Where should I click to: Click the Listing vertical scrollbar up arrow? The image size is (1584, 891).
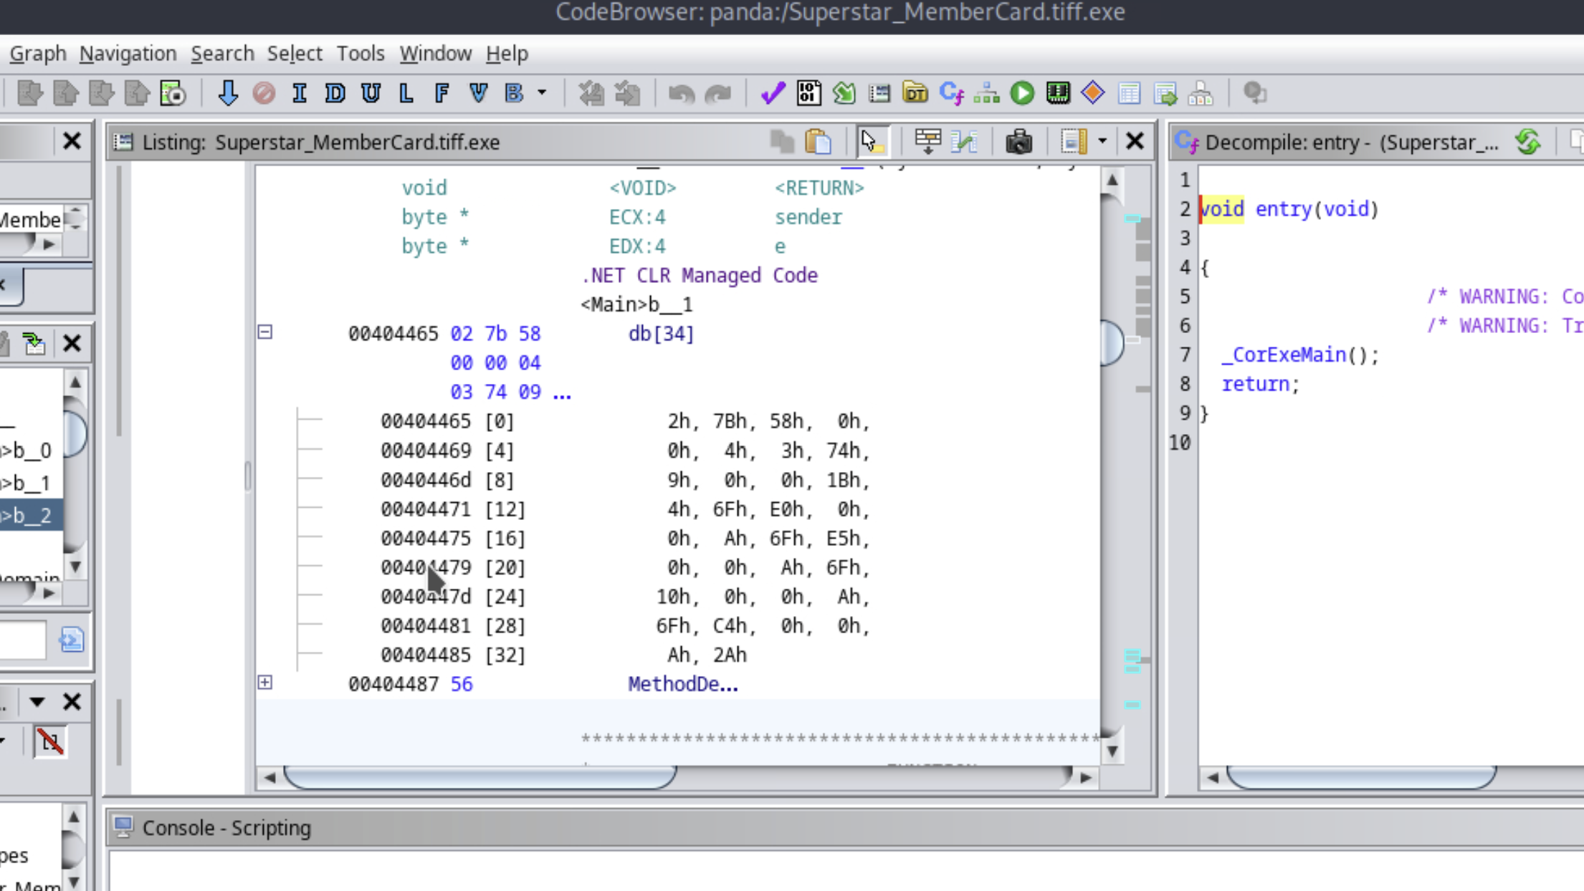pos(1112,180)
